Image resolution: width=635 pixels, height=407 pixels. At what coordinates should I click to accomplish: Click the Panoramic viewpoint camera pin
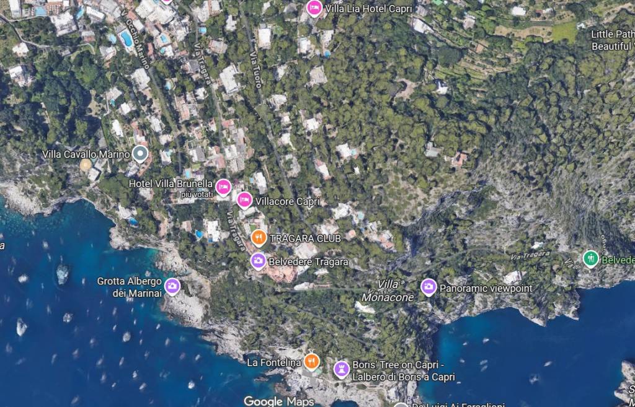click(x=429, y=287)
